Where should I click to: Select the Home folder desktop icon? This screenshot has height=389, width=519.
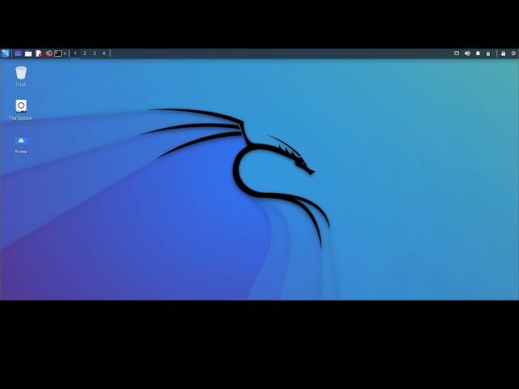click(21, 144)
